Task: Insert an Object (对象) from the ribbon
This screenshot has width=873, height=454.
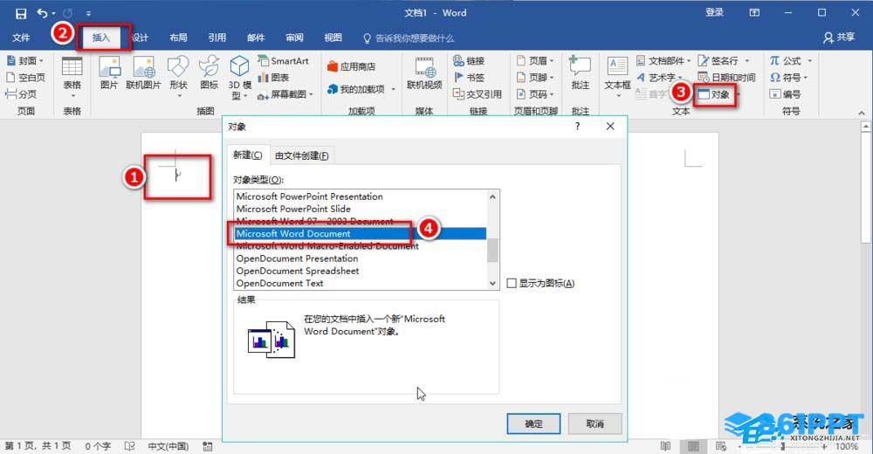Action: (714, 94)
